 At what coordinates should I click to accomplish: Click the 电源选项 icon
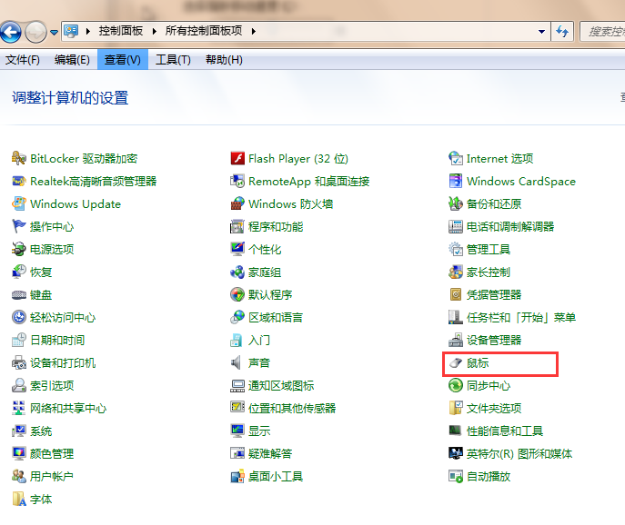pos(19,249)
